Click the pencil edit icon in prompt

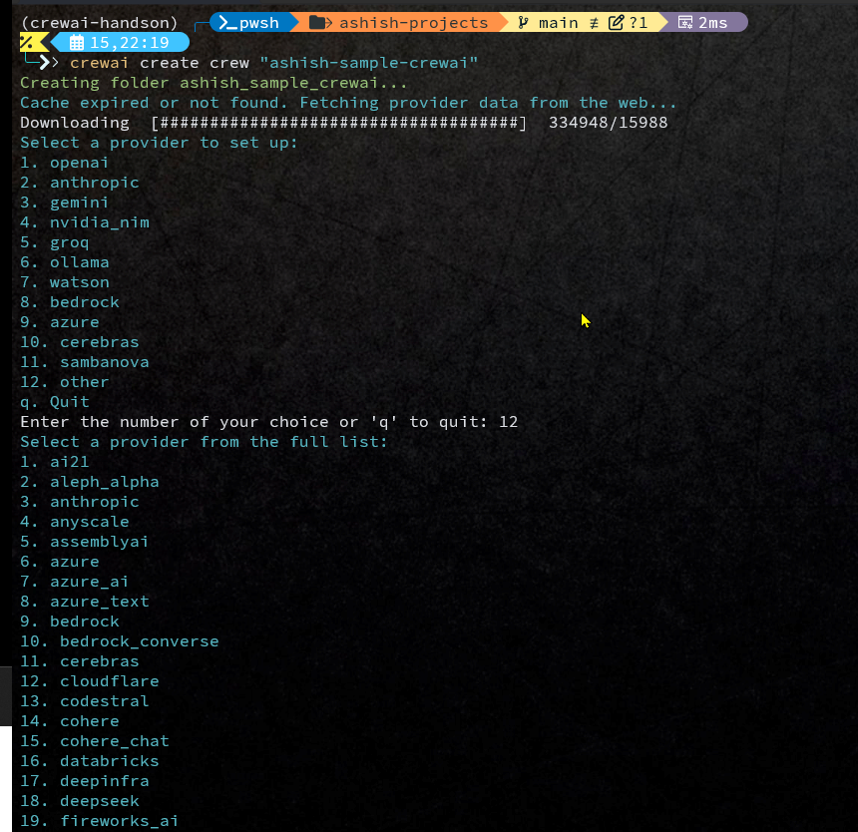click(x=617, y=23)
